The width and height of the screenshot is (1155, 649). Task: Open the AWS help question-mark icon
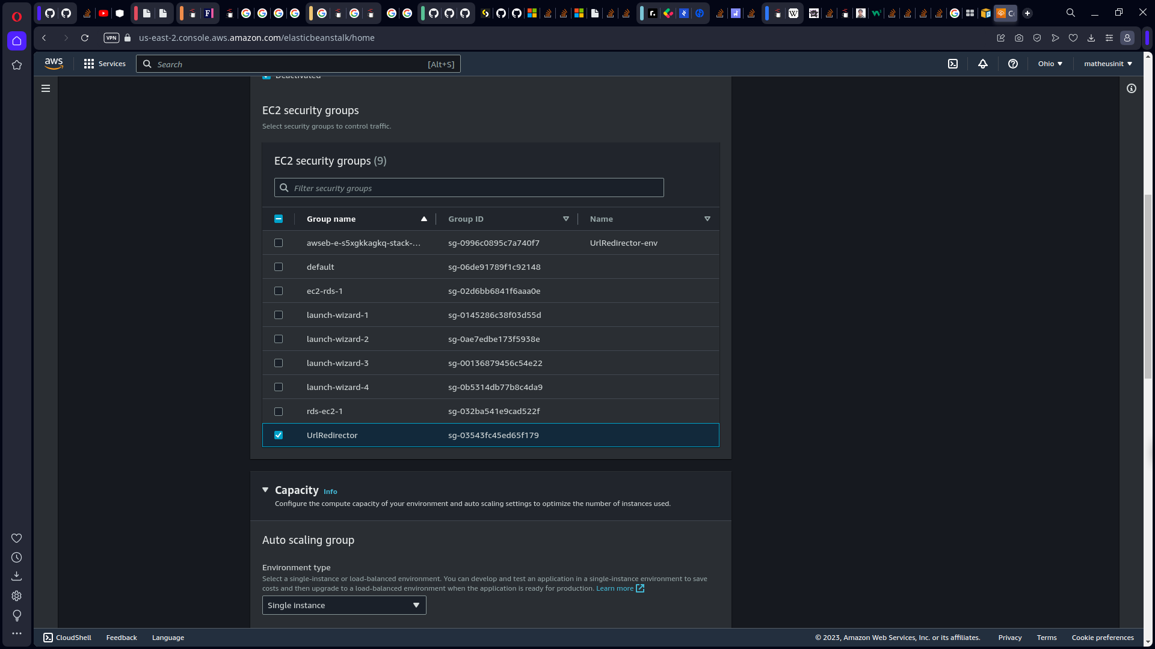pyautogui.click(x=1013, y=64)
